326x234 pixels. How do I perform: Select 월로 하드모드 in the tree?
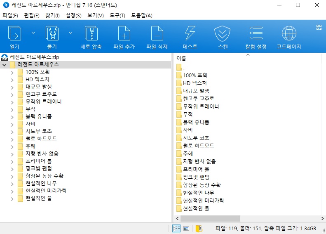(x=41, y=139)
